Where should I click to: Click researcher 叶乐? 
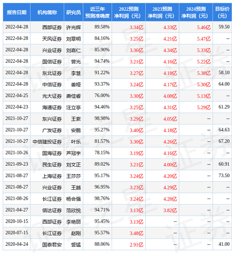76,142
